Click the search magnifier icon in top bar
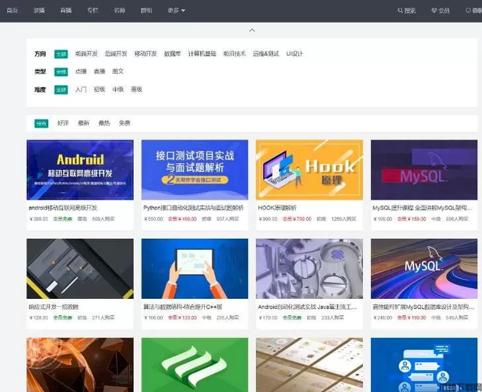The image size is (482, 392). (400, 11)
